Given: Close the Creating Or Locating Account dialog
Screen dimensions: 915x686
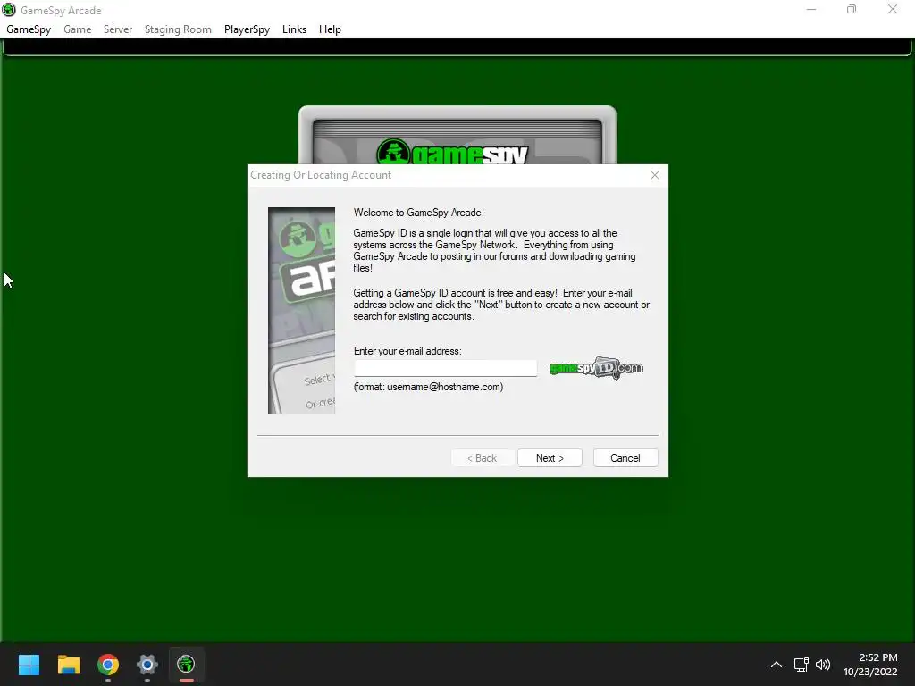Looking at the screenshot, I should (655, 175).
